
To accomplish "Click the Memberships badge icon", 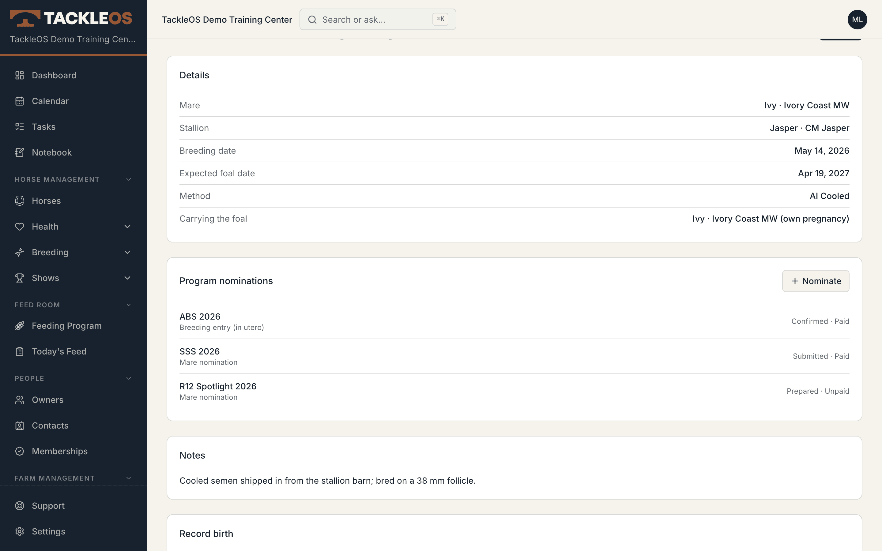I will click(x=20, y=451).
